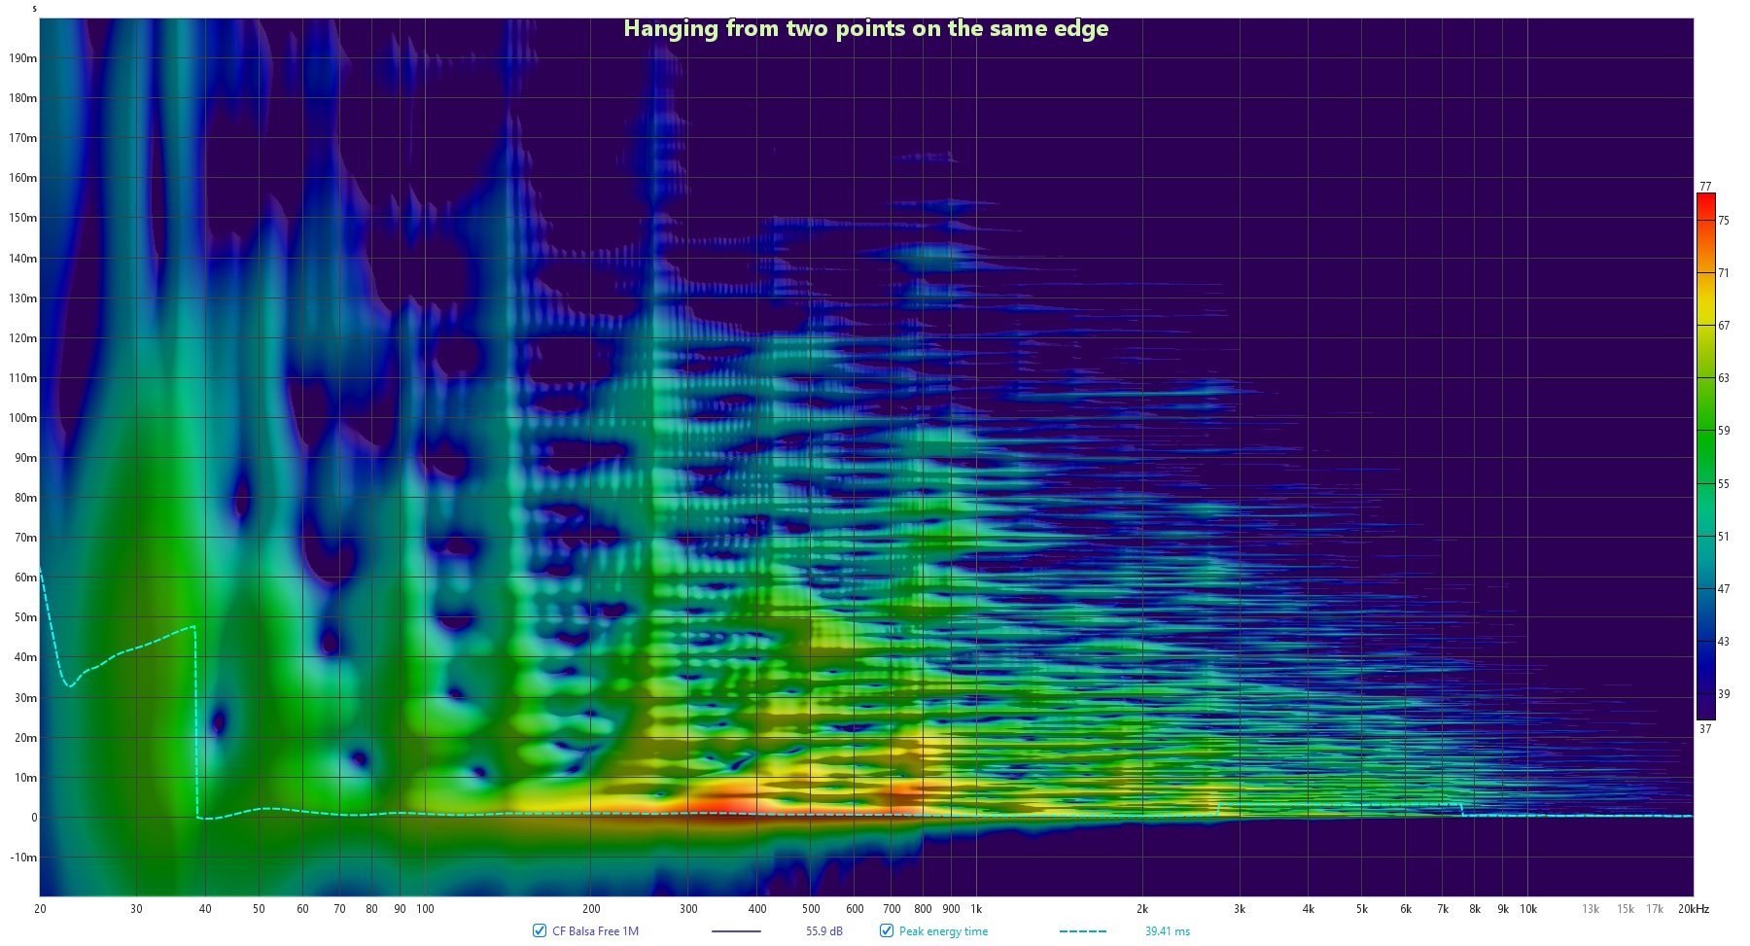1750x946 pixels.
Task: Click the 51 colour scale label
Action: click(x=1724, y=537)
